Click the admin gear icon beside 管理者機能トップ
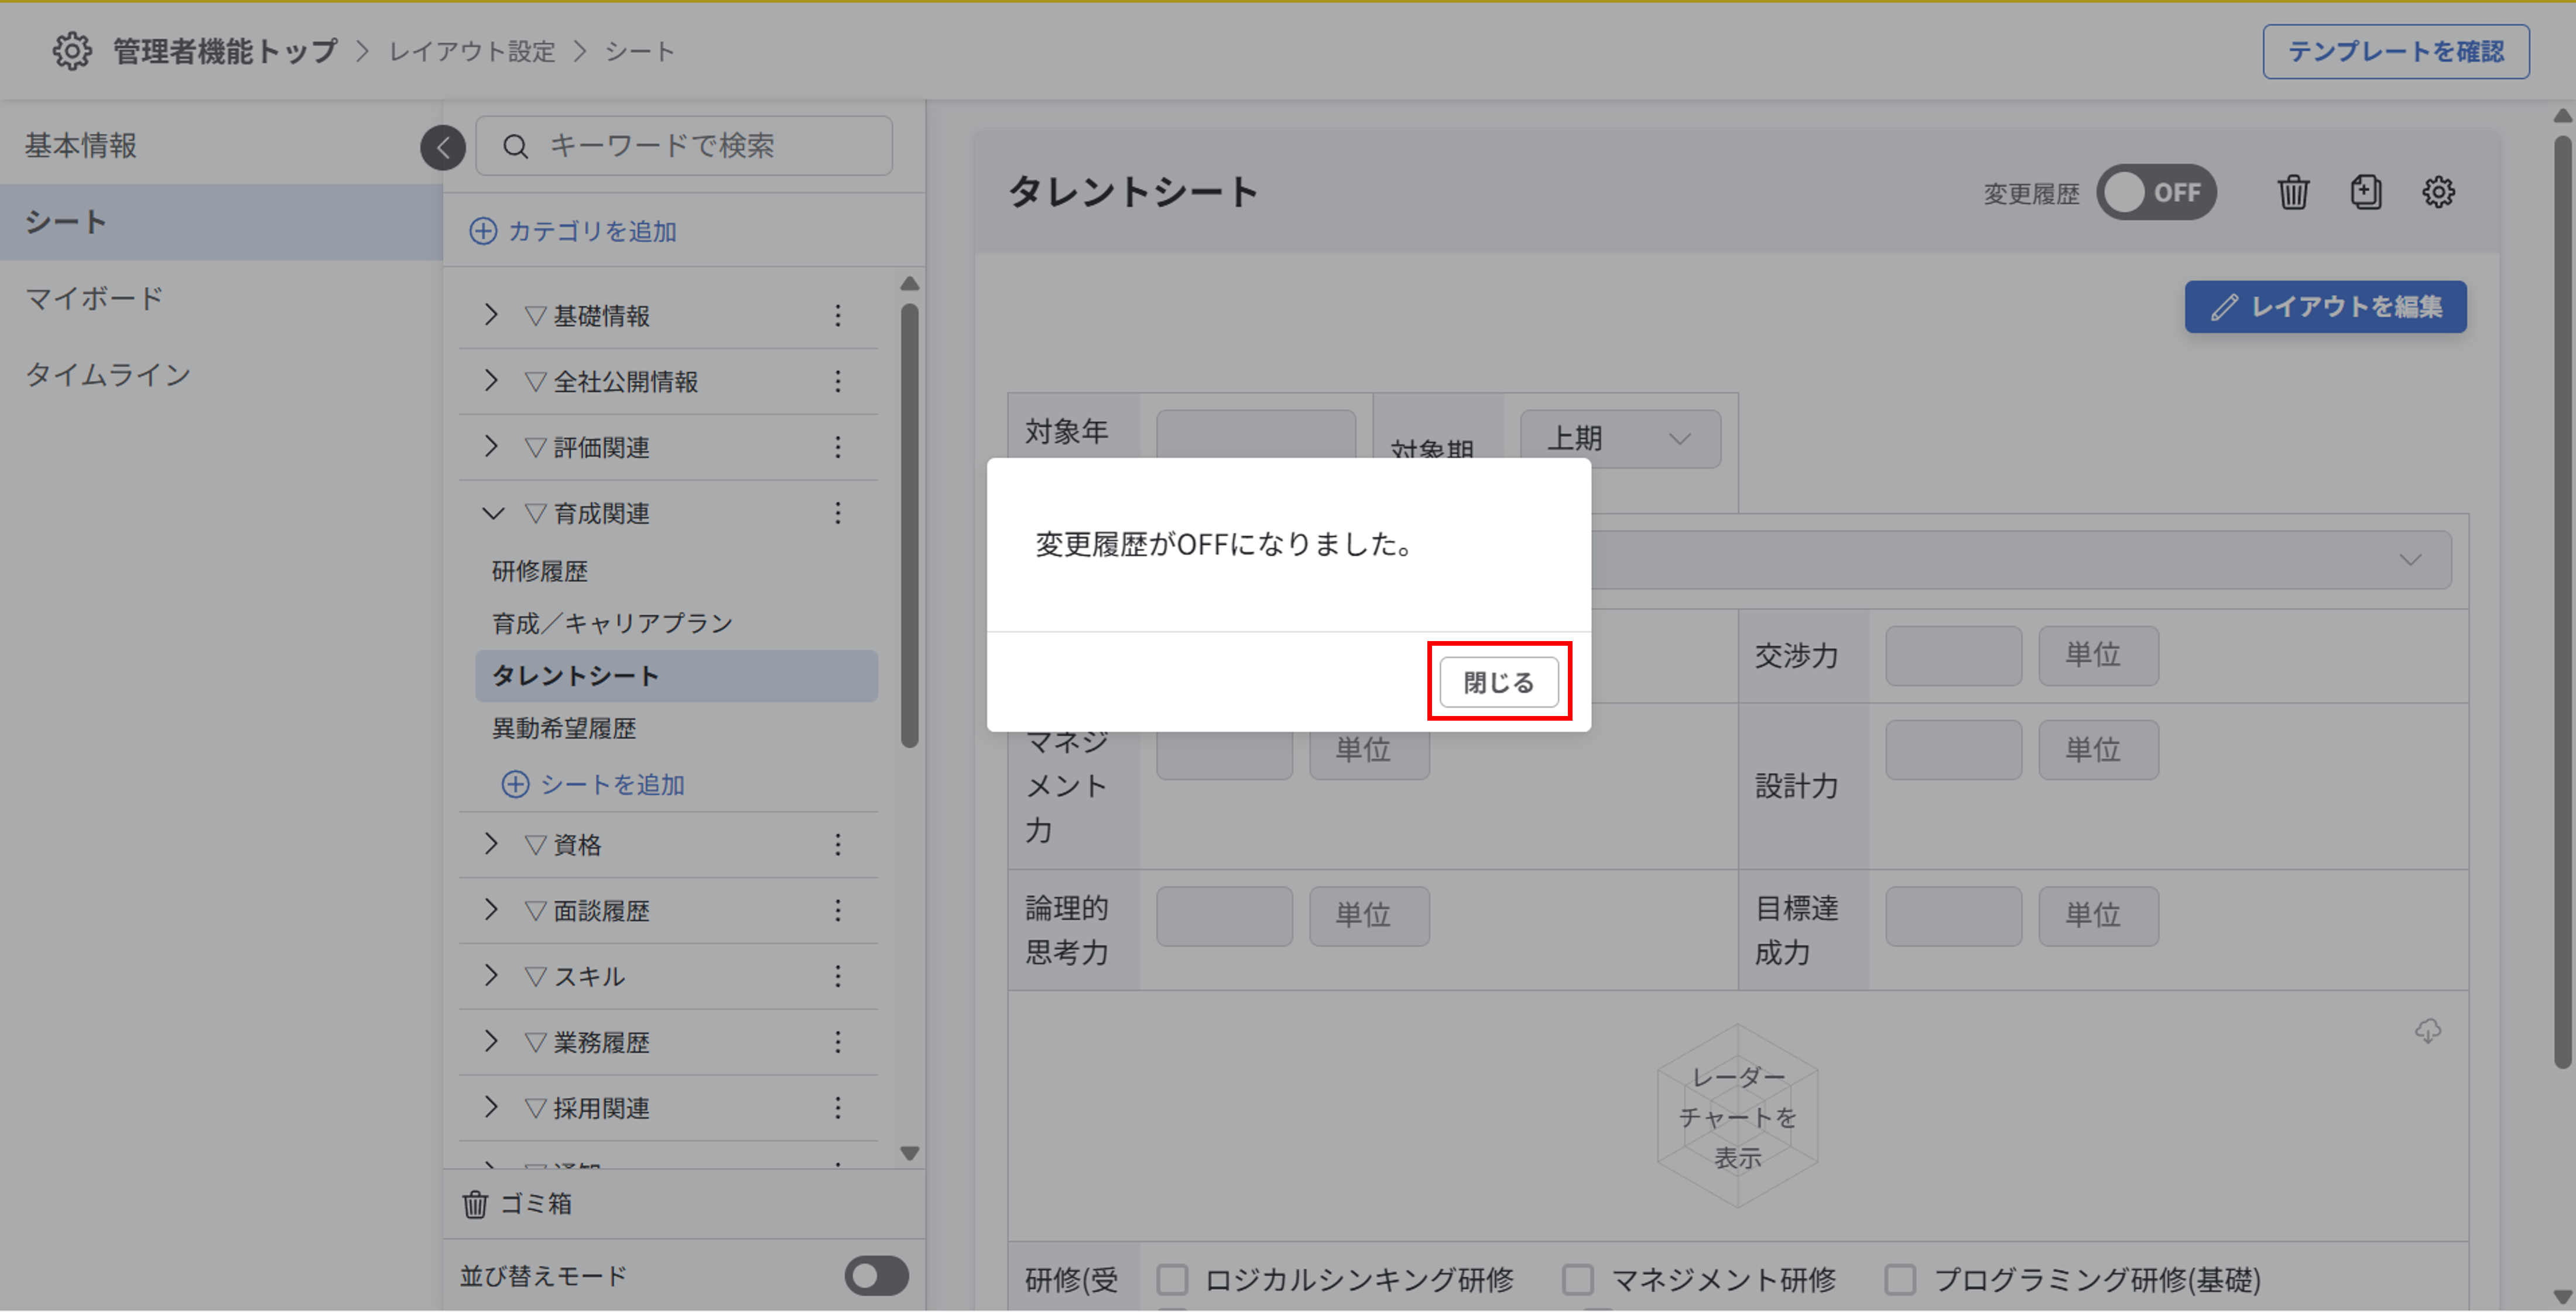The image size is (2576, 1312). point(71,51)
